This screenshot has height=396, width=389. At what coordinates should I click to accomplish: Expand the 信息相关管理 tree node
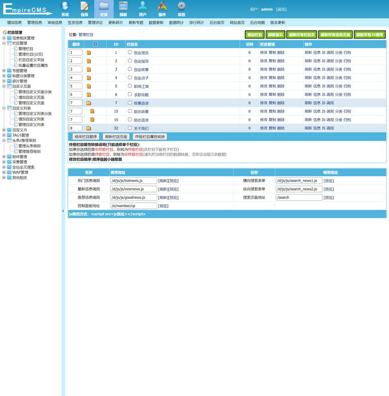(x=4, y=38)
